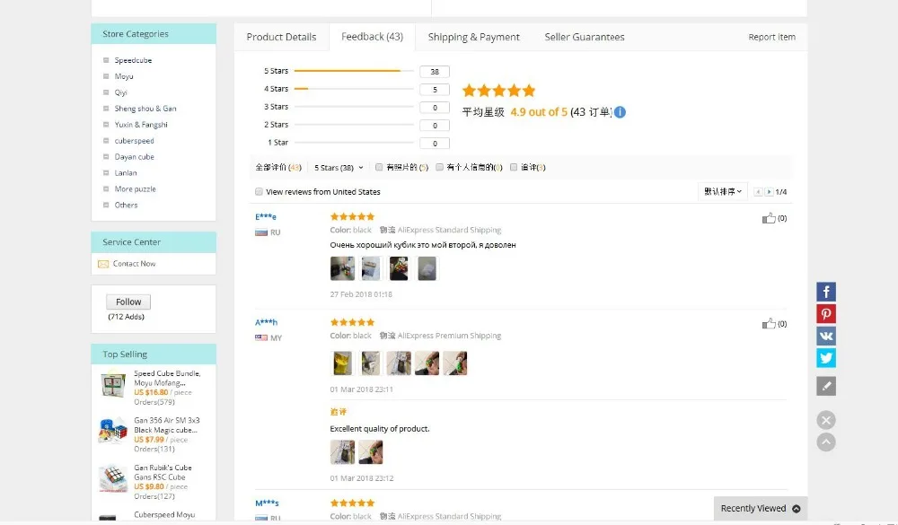Open the Others category
Screen dimensions: 898x525
click(x=126, y=205)
